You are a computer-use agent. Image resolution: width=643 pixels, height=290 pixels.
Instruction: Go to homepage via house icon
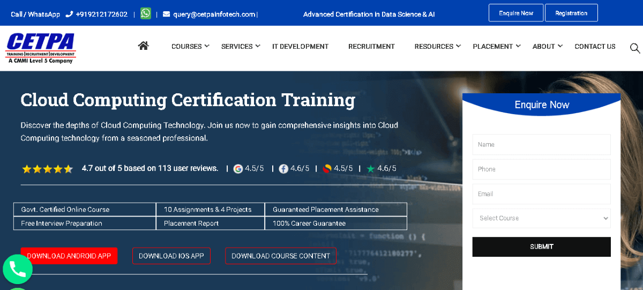(143, 46)
